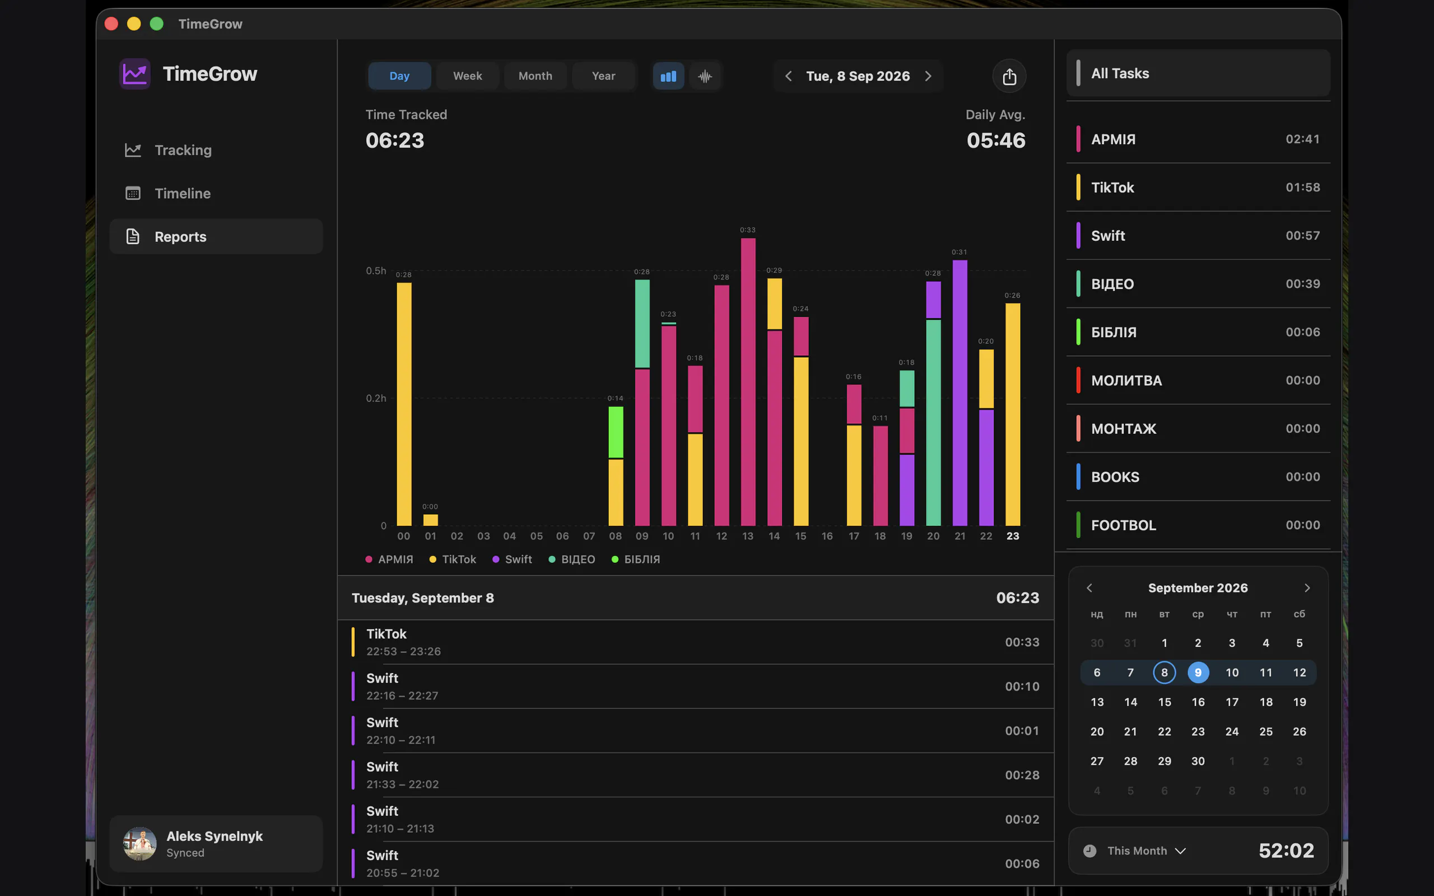
Task: Select the Reports sidebar item
Action: point(216,236)
